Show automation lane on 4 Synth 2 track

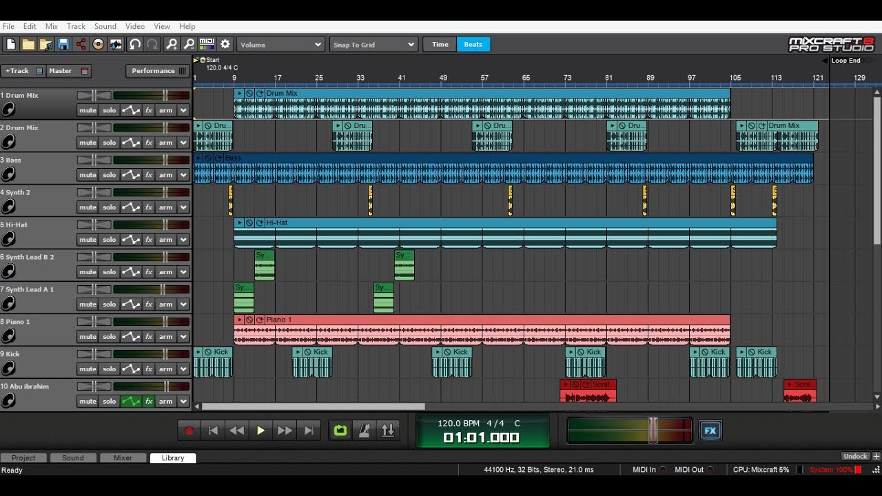point(130,207)
